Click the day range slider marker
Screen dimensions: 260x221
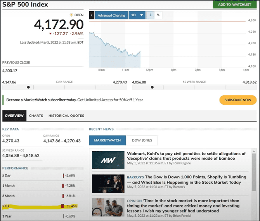(x=28, y=87)
